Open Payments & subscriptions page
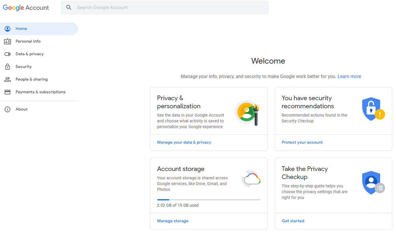Viewport: 396px width, 232px height. 41,92
